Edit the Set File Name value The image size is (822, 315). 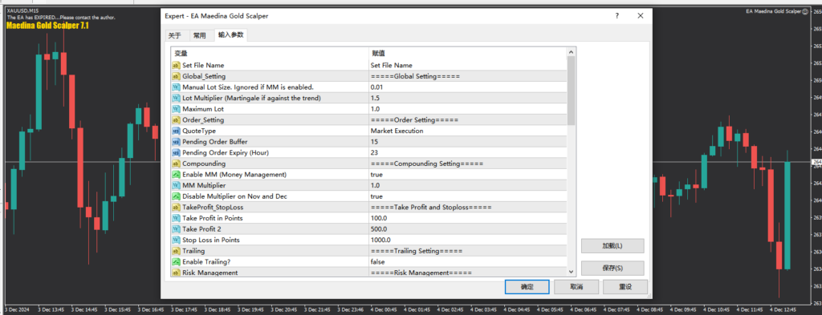pos(468,66)
